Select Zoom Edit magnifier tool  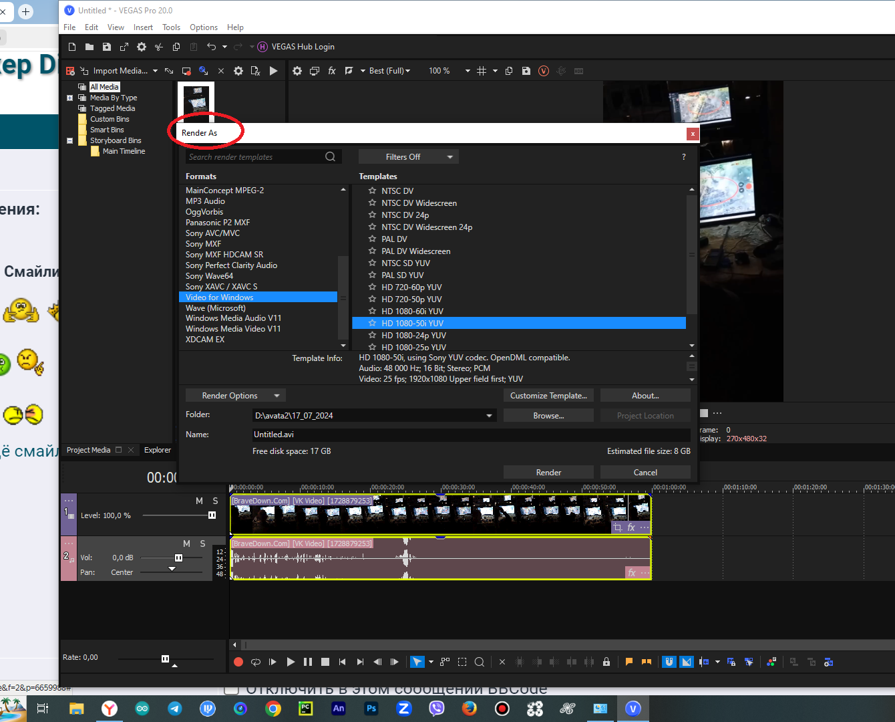[480, 662]
